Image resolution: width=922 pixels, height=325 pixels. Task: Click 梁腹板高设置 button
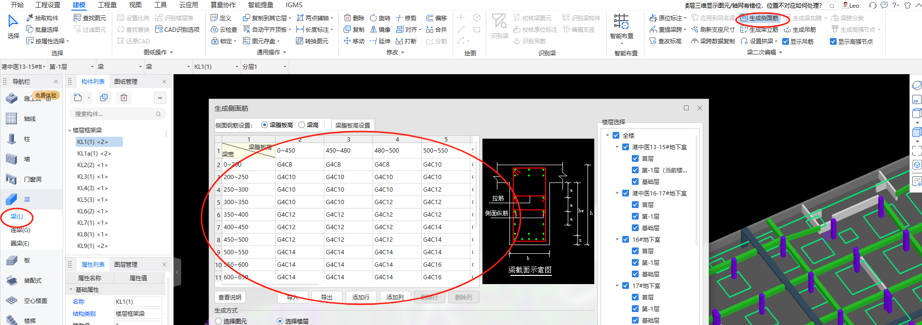click(x=353, y=125)
